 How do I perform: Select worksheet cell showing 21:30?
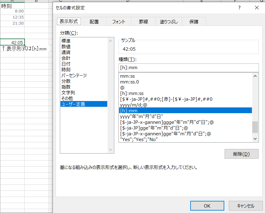pyautogui.click(x=12, y=23)
